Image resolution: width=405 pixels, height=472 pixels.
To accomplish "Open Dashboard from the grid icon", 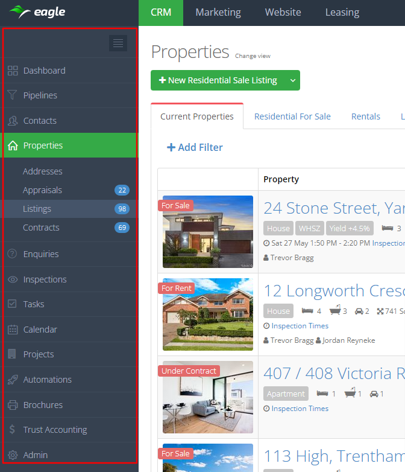I will click(x=13, y=71).
